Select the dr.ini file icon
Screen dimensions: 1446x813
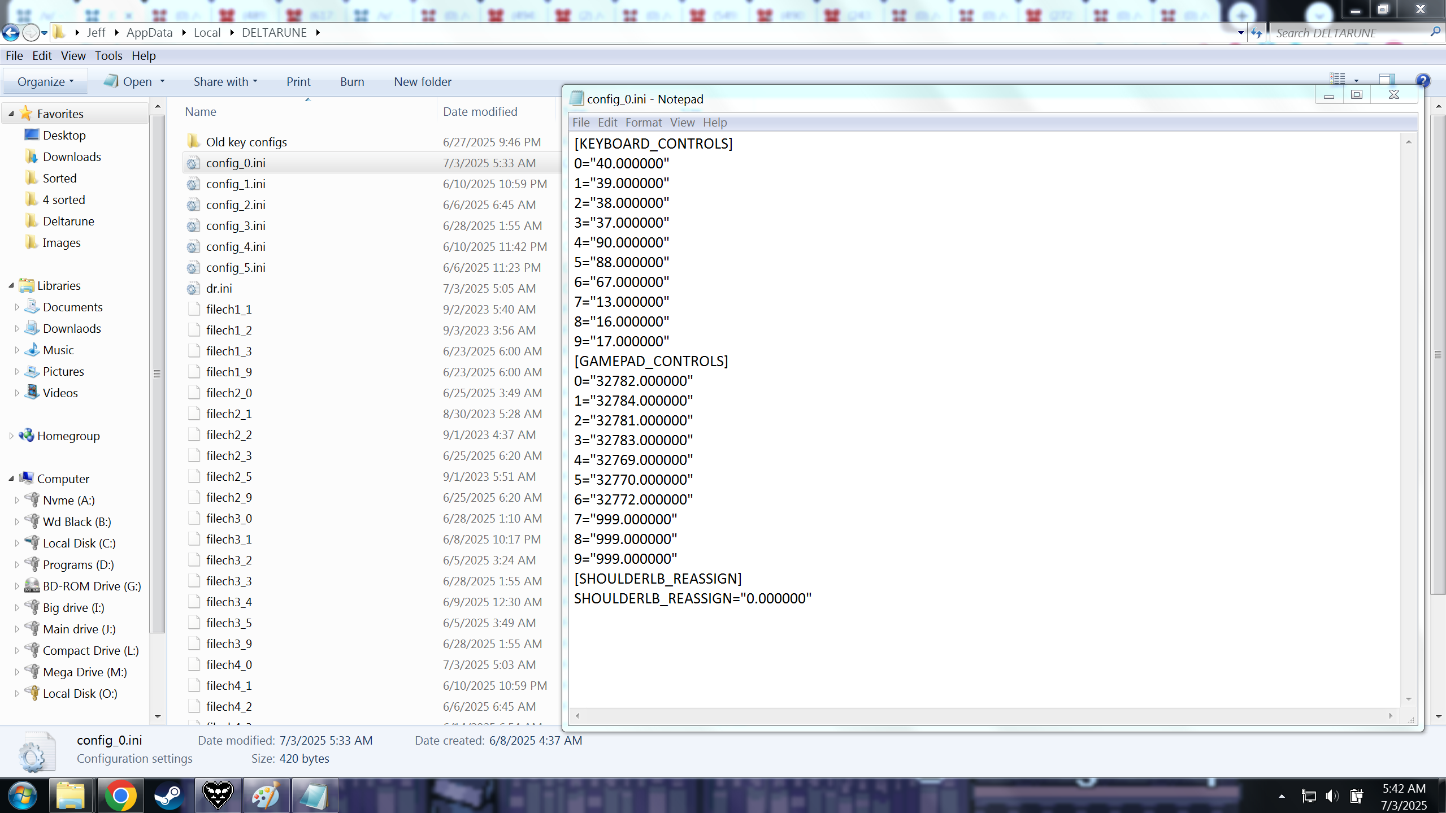point(193,289)
